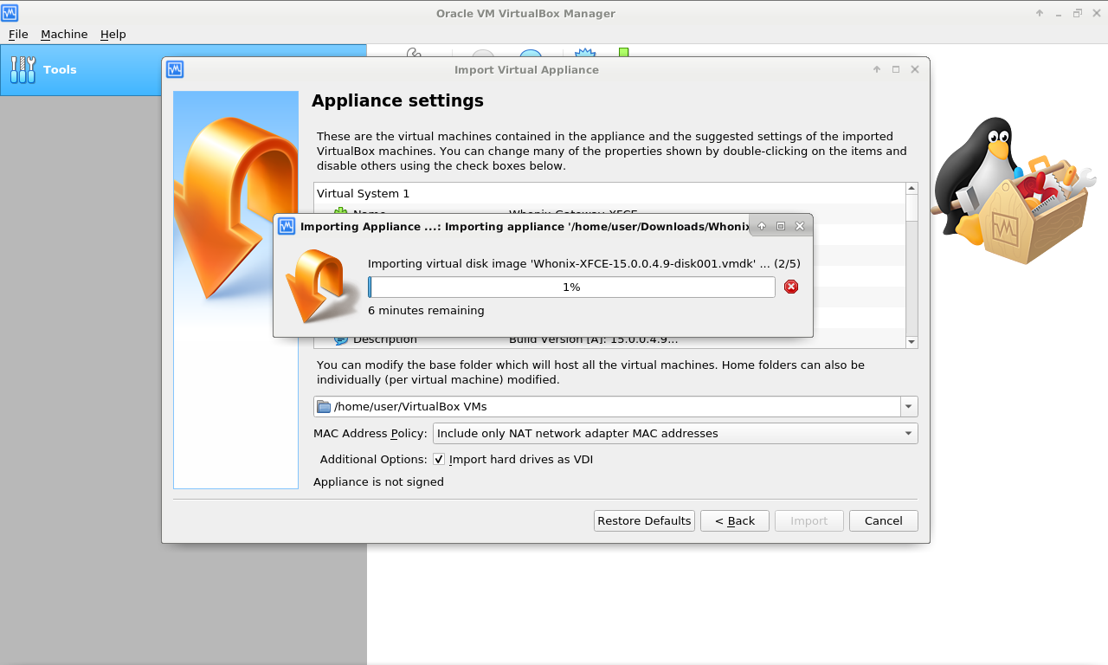
Task: Click the settings list scroll-down arrow
Action: pos(912,342)
